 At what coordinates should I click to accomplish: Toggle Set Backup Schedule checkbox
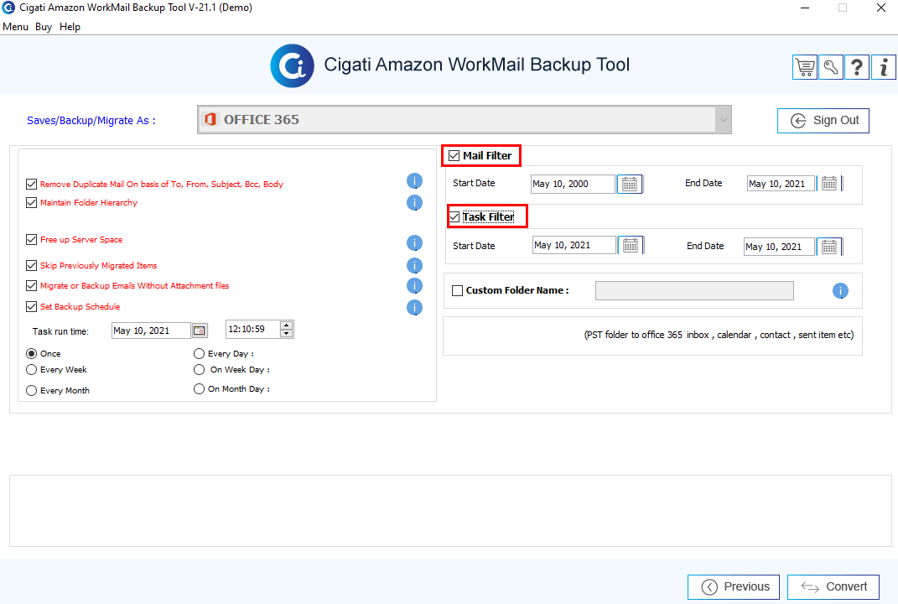tap(32, 306)
